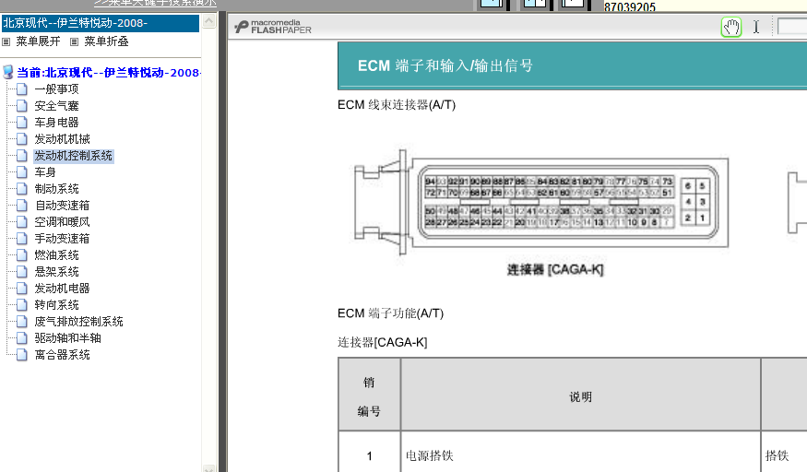Open the 悬架系统 section
The height and width of the screenshot is (472, 807).
pyautogui.click(x=56, y=271)
